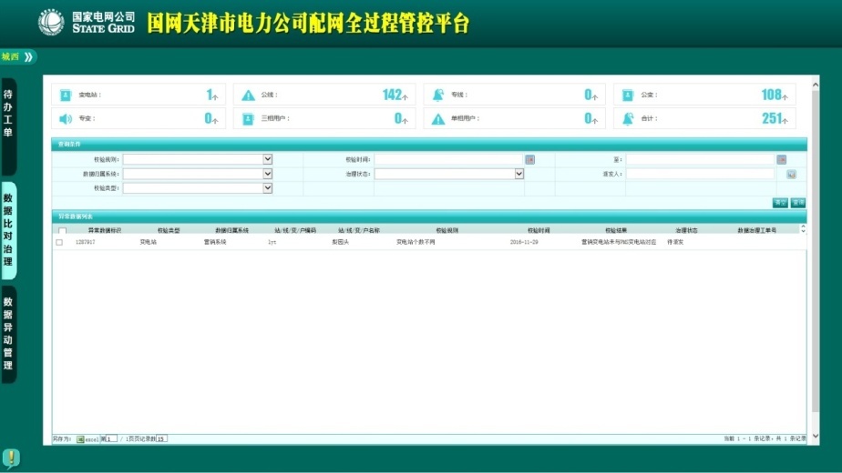Click the 公线 warning triangle icon
The image size is (842, 473).
(248, 95)
